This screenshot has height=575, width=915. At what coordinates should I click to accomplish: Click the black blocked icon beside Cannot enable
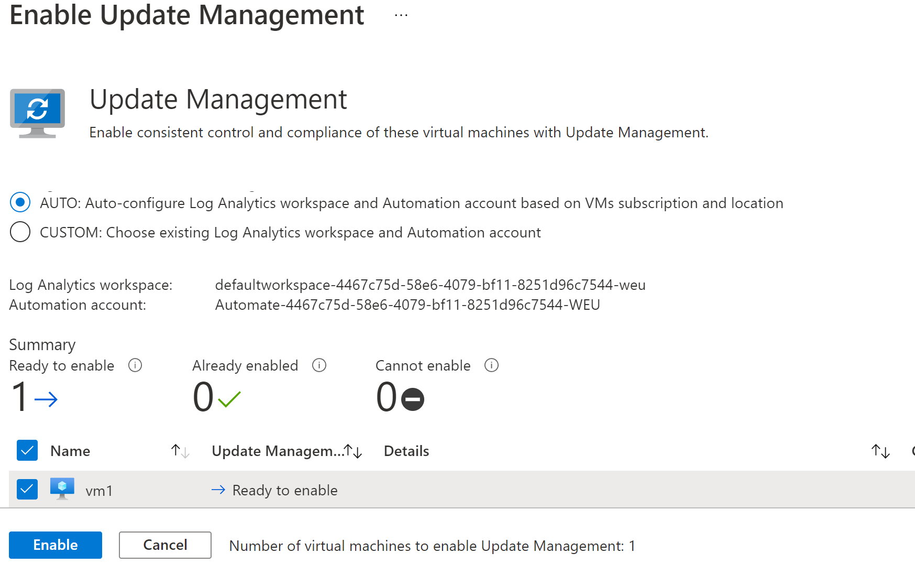[413, 399]
